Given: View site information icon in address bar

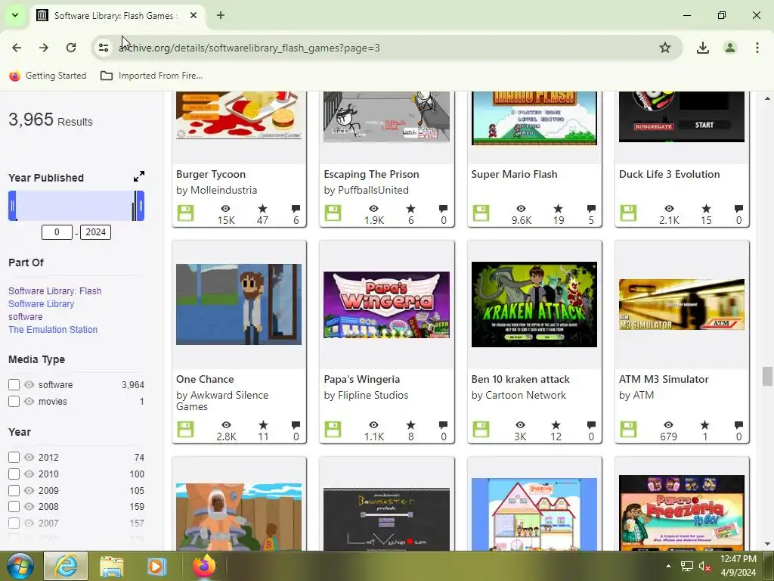Looking at the screenshot, I should coord(103,48).
